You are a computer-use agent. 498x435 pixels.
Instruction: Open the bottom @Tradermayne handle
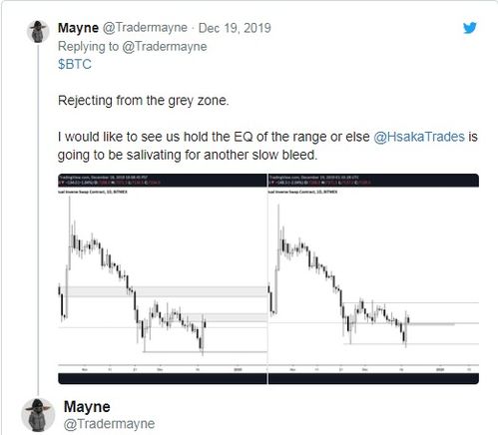click(x=109, y=424)
